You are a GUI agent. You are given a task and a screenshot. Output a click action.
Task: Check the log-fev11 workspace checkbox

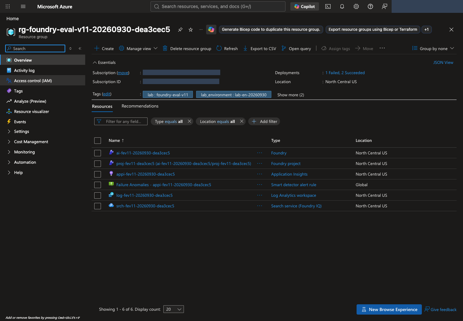pyautogui.click(x=98, y=195)
